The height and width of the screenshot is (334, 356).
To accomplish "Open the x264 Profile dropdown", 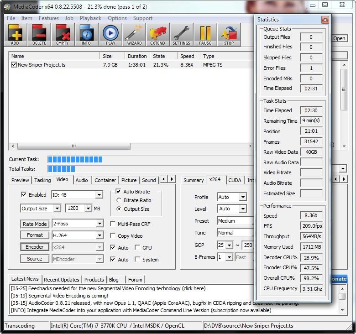I will tap(243, 197).
